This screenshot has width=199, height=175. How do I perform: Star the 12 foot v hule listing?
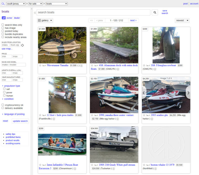coord(40,115)
